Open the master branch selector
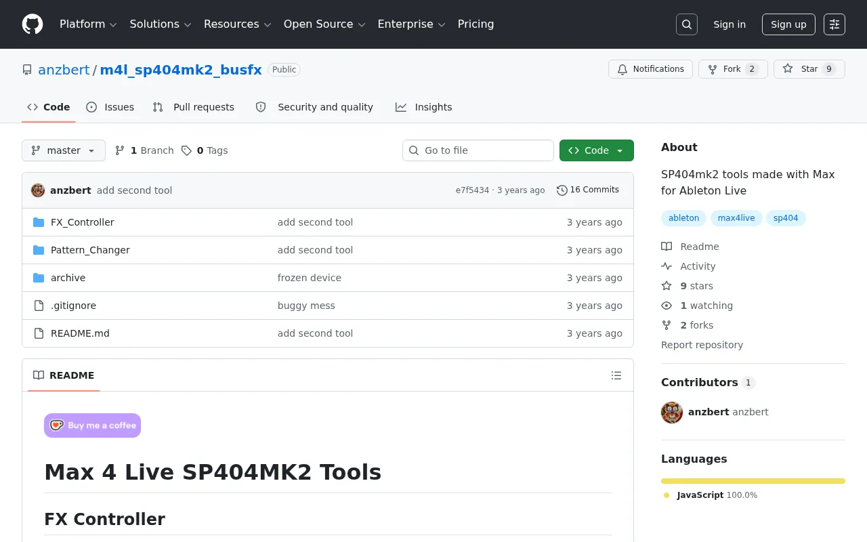This screenshot has width=867, height=542. click(64, 150)
